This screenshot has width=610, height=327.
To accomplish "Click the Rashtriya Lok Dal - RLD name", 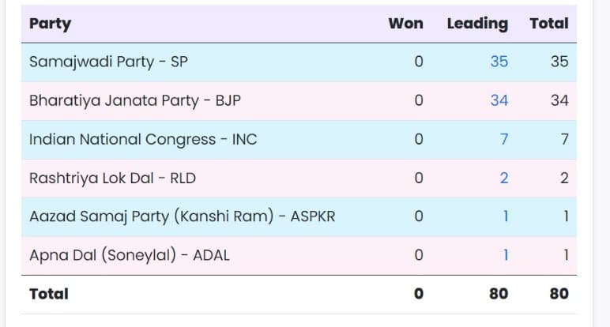I will pyautogui.click(x=112, y=178).
